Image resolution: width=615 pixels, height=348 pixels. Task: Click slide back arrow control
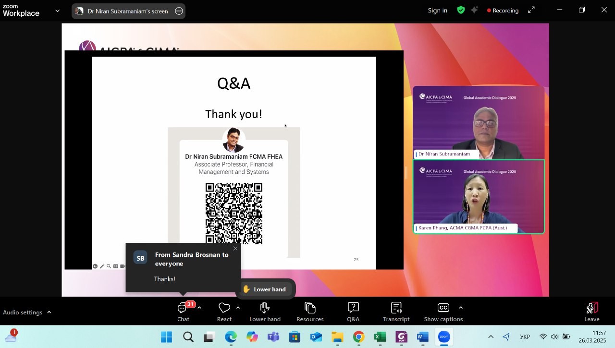95,266
